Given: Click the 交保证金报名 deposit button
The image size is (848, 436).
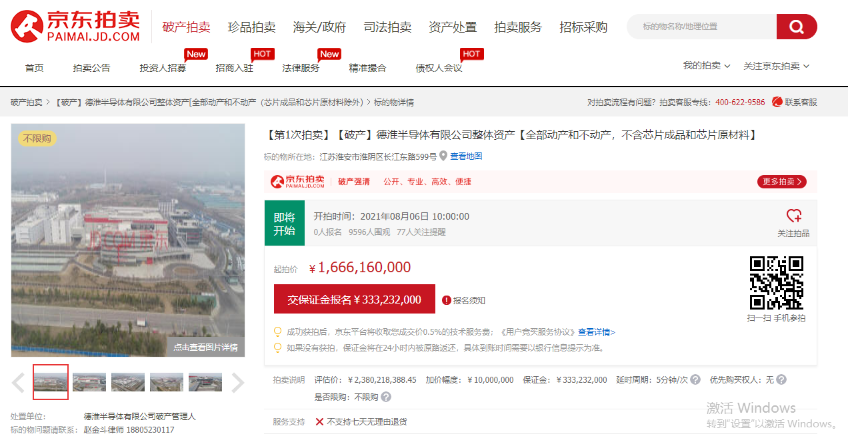Looking at the screenshot, I should point(355,300).
